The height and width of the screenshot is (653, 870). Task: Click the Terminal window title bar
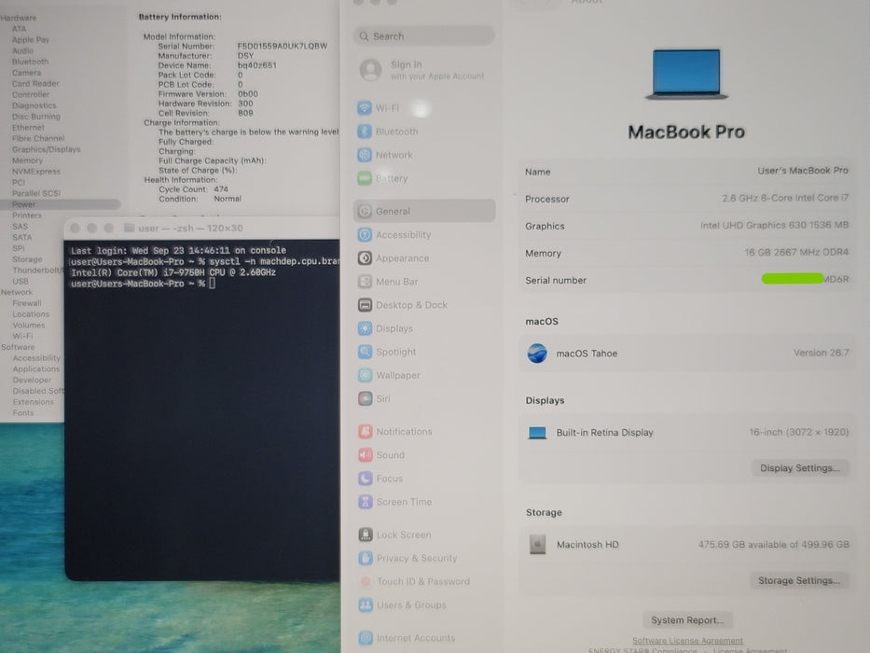(x=202, y=229)
